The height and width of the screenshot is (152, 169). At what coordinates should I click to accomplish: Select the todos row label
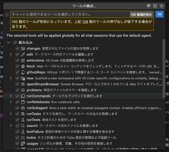(31, 138)
